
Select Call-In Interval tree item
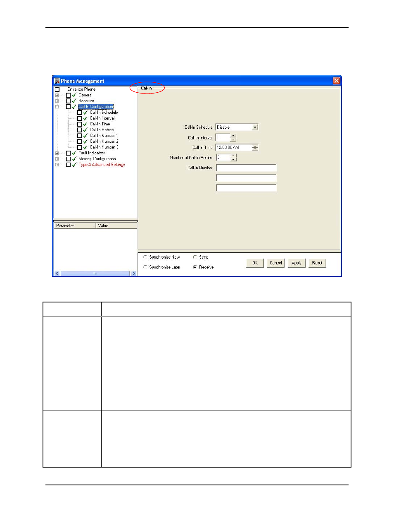pos(102,118)
